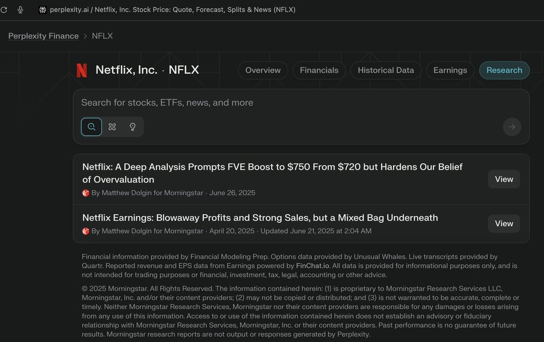This screenshot has height=342, width=544.
Task: Select the Labs lightbulb mode icon
Action: [x=132, y=127]
